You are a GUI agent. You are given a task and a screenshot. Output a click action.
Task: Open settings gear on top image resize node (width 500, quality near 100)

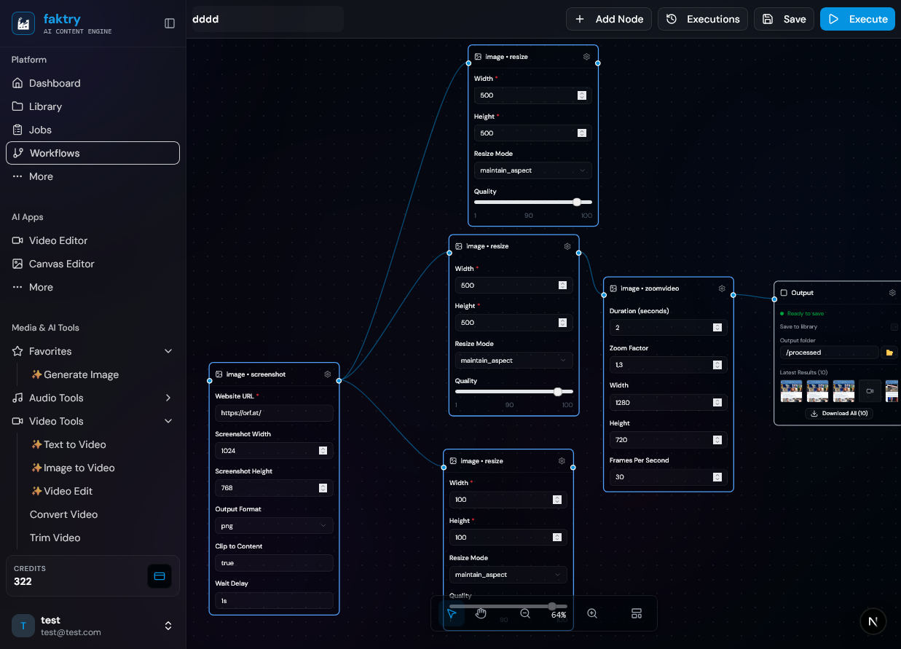(586, 57)
